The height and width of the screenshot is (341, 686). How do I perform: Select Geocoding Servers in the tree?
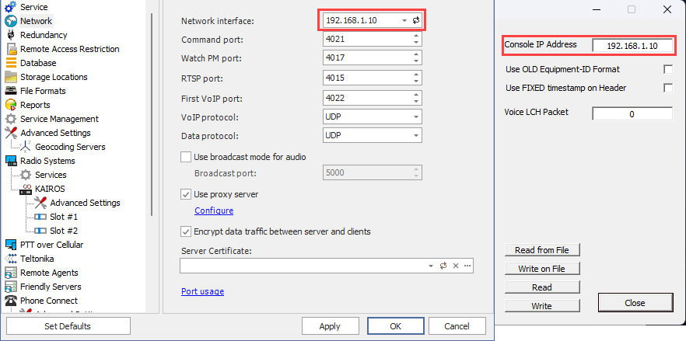pos(70,147)
